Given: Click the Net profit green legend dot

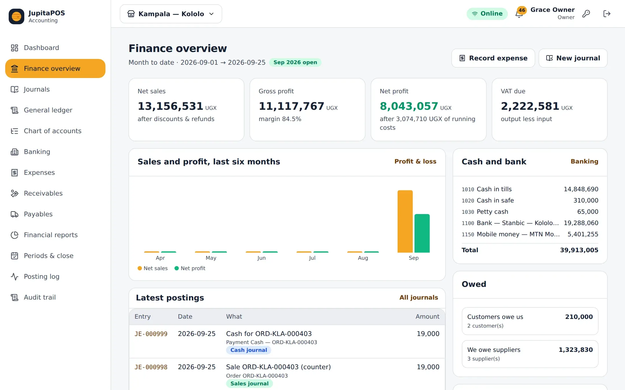Looking at the screenshot, I should [x=177, y=268].
